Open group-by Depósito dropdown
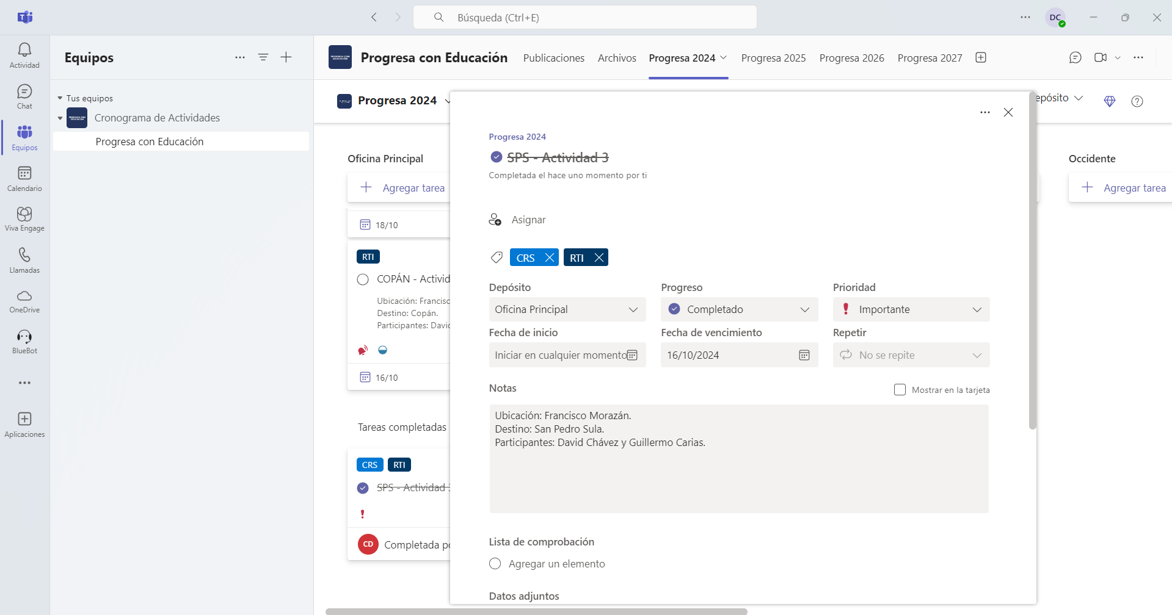1172x615 pixels. click(x=1060, y=98)
